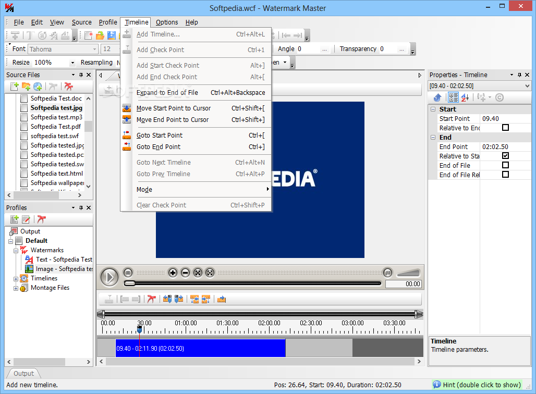Switch to the Output tab at bottom
This screenshot has width=536, height=394.
(x=23, y=374)
